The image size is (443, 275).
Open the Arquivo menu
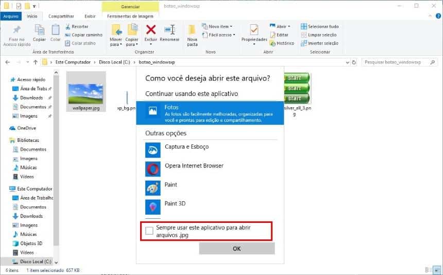11,17
